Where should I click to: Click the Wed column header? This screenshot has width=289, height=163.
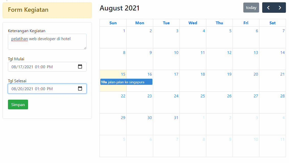point(193,23)
